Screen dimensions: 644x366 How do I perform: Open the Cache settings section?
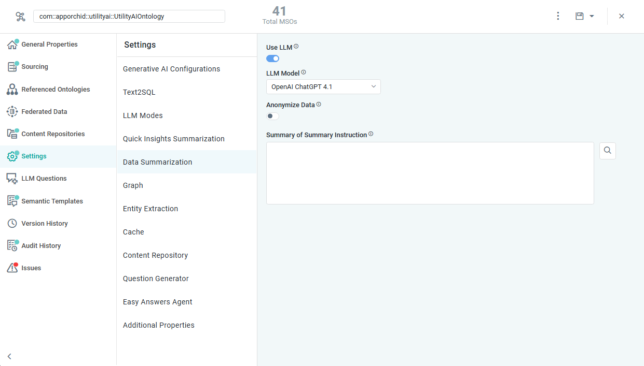[187, 232]
